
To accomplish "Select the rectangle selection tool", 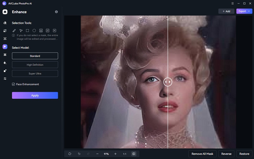I will 28,30.
